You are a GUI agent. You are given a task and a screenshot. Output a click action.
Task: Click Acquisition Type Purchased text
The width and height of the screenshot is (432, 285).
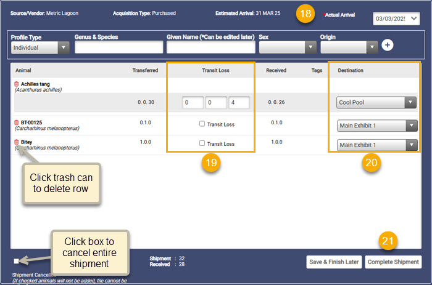(144, 13)
